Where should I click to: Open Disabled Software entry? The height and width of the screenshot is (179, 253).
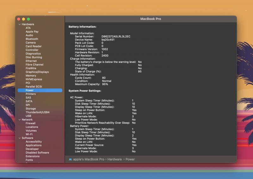click(x=37, y=153)
